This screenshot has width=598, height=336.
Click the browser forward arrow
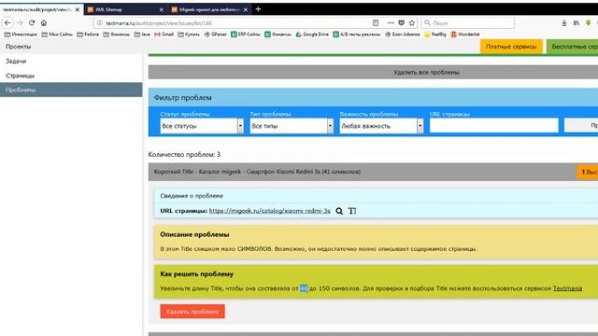pyautogui.click(x=20, y=22)
